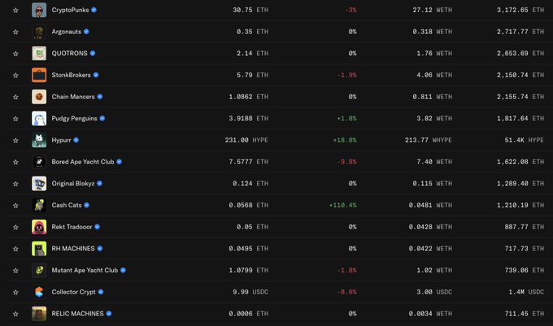553x326 pixels.
Task: Open the Mutant Ape Yacht Club link
Action: pyautogui.click(x=85, y=271)
